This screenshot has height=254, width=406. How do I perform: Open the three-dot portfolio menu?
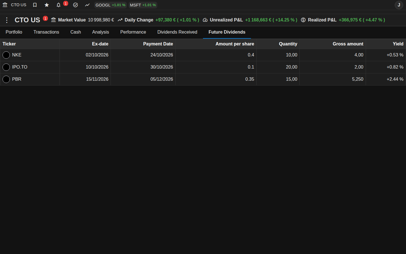pos(7,20)
